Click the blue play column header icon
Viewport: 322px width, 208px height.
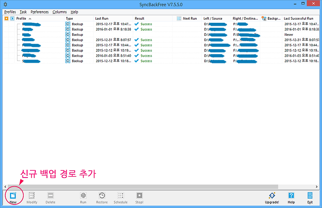click(12, 18)
